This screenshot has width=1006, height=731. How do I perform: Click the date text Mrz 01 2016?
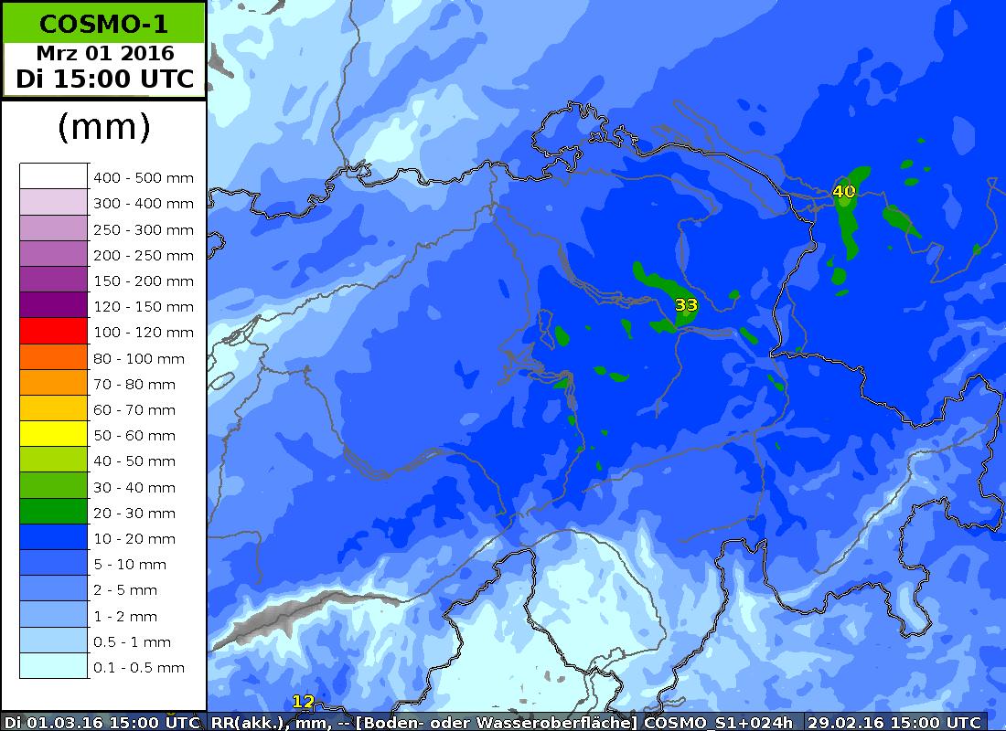105,53
